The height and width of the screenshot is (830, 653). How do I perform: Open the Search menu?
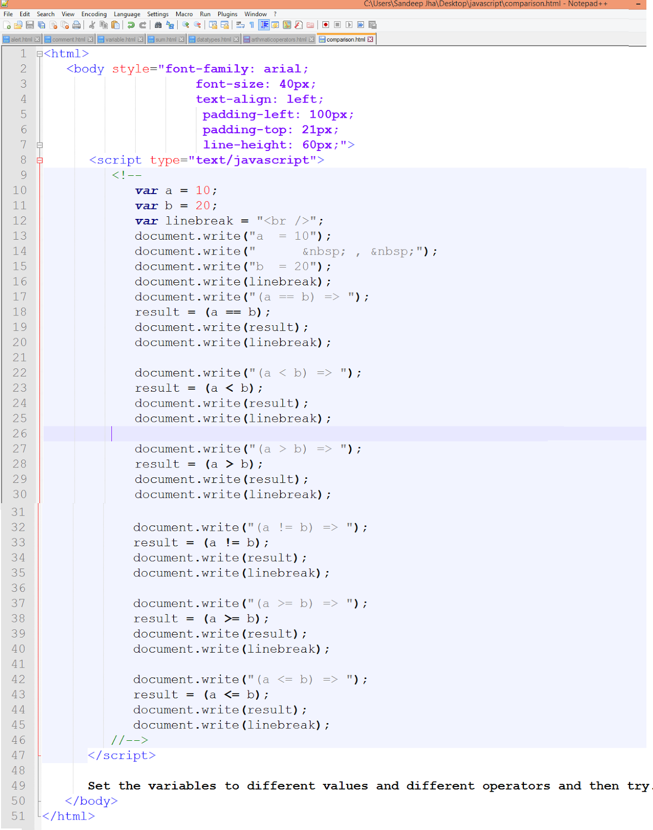(46, 14)
